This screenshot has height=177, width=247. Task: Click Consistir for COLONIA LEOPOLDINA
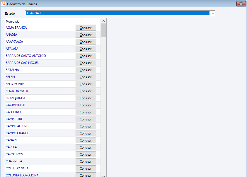coord(86,175)
